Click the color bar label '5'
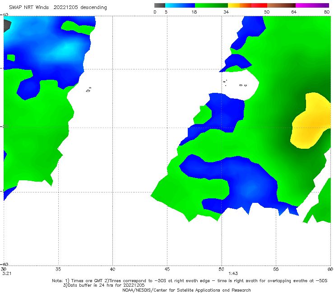The width and height of the screenshot is (334, 293). click(166, 12)
